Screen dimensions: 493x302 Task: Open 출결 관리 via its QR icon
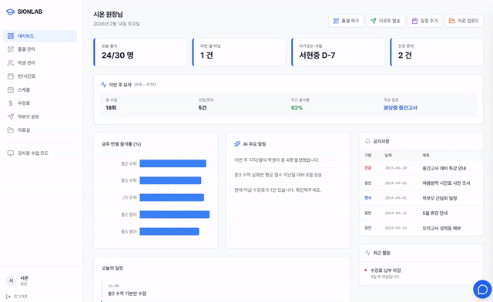click(11, 49)
